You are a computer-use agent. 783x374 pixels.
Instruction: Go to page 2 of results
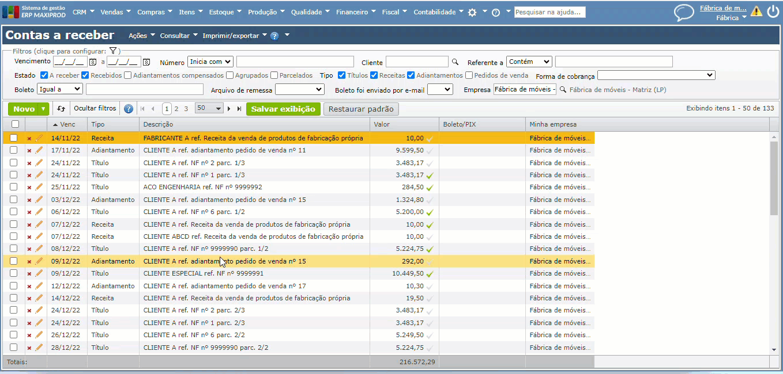pyautogui.click(x=176, y=109)
